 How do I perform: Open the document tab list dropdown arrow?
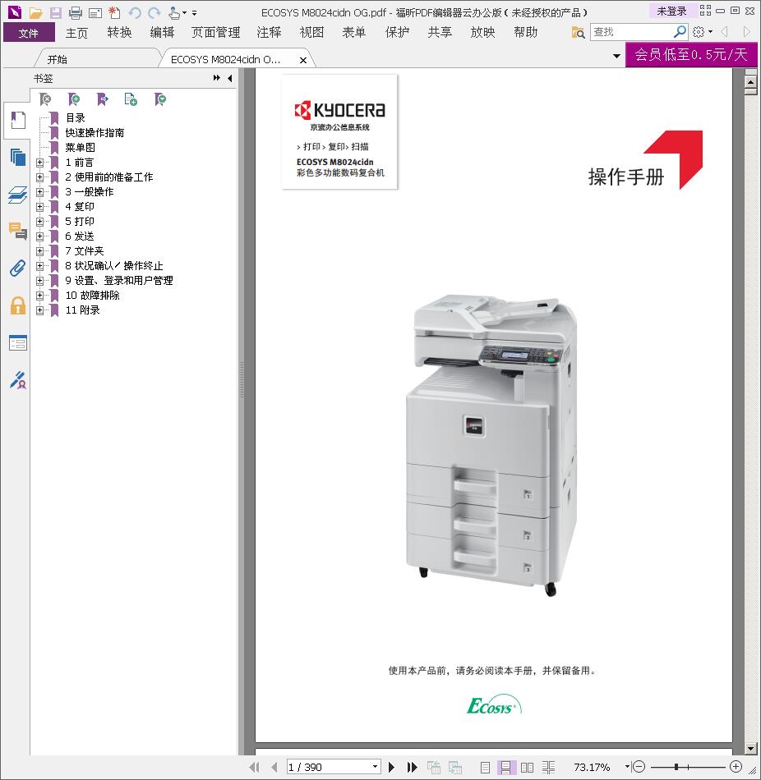[616, 56]
